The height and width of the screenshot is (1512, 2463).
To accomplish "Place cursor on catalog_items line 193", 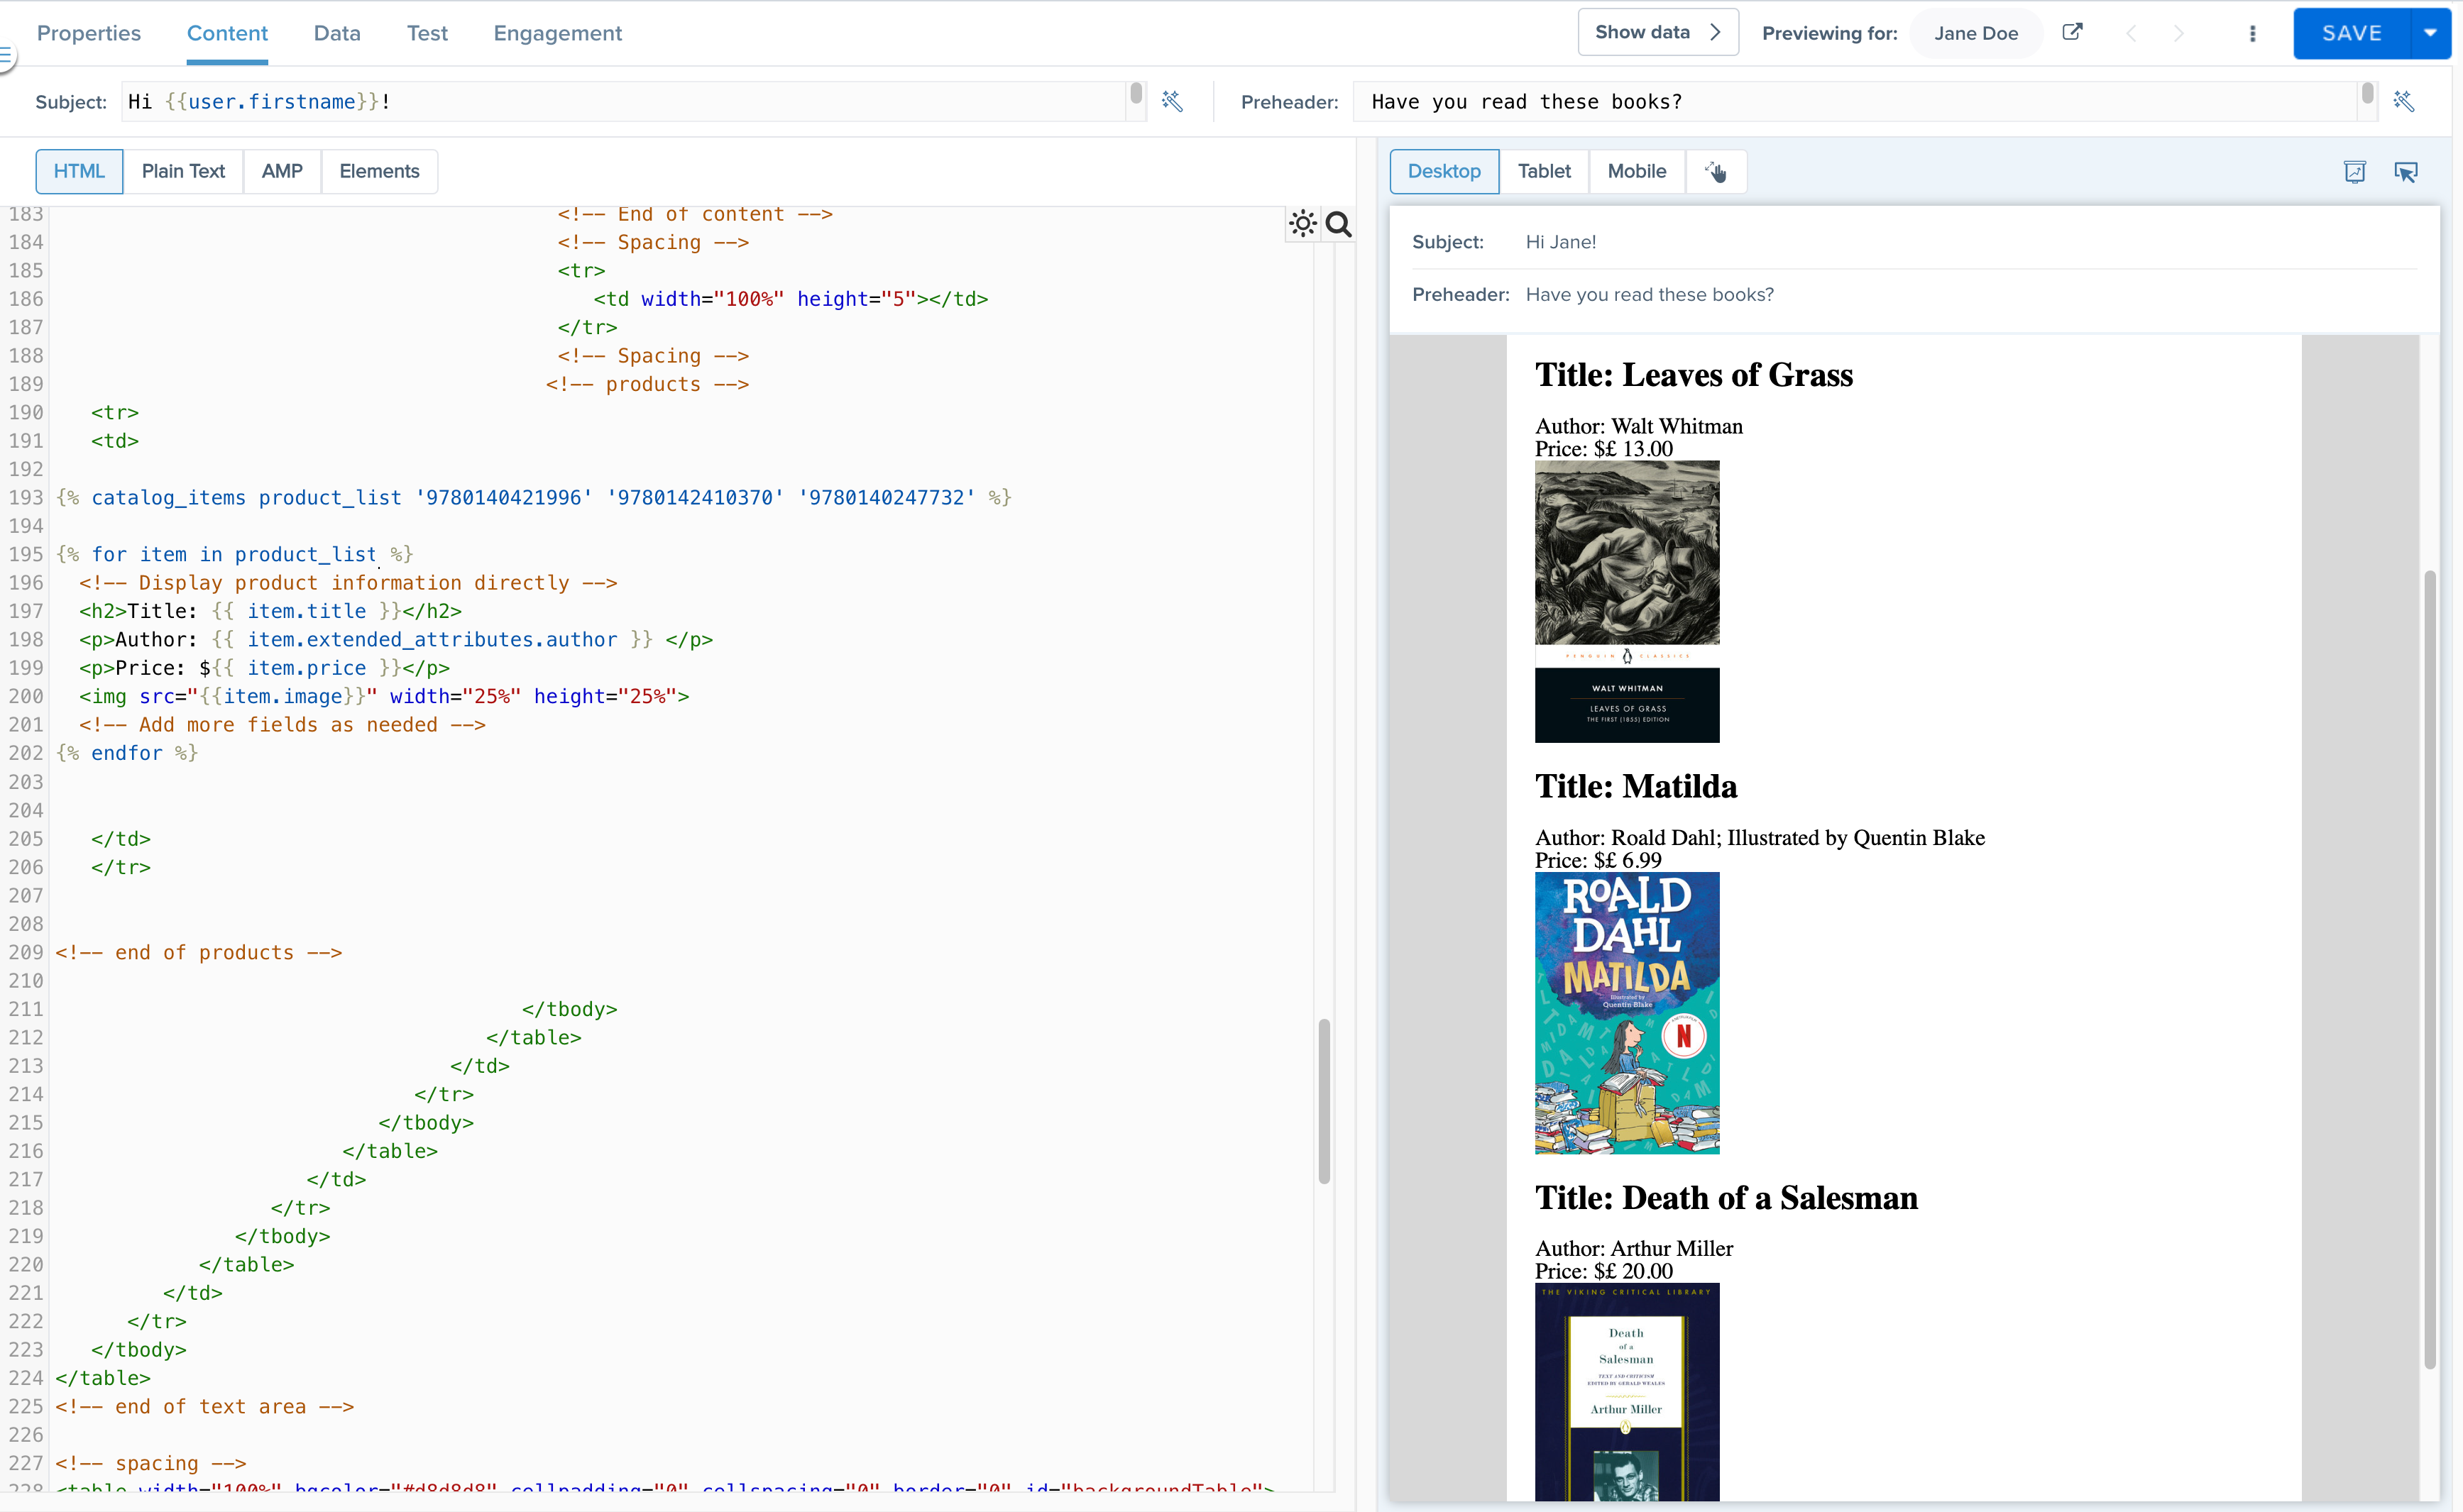I will 533,497.
